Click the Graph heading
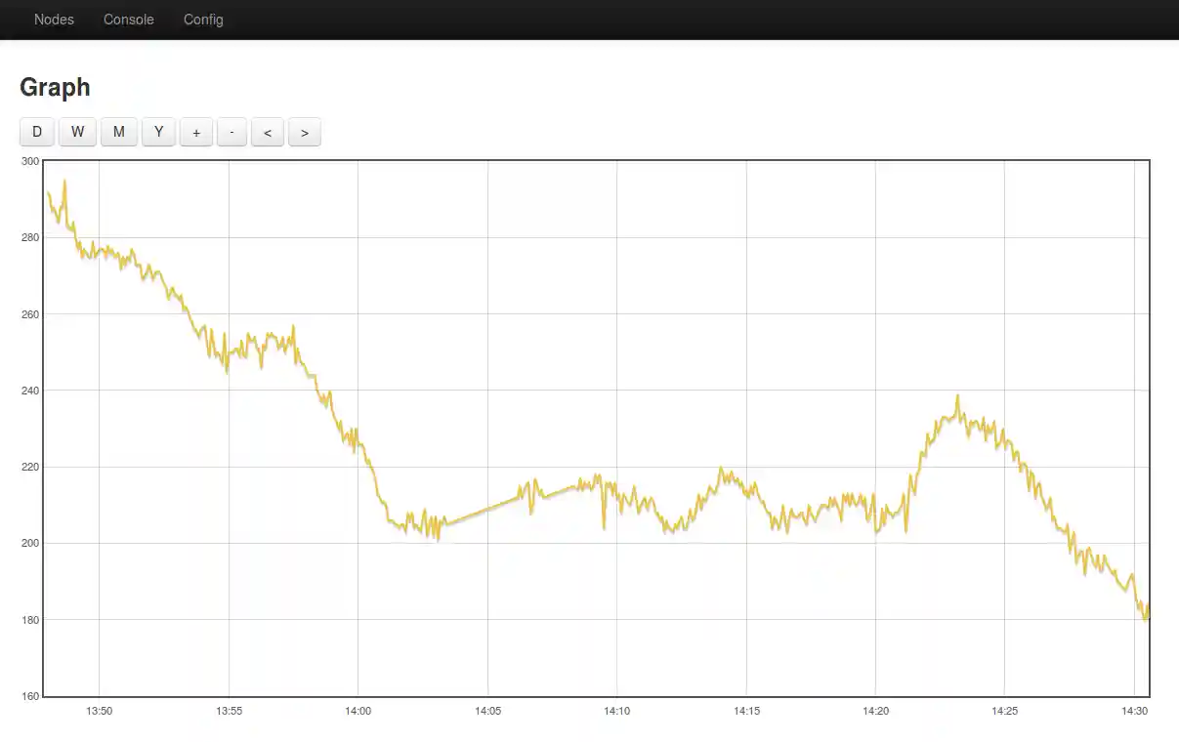Image resolution: width=1179 pixels, height=742 pixels. [55, 87]
